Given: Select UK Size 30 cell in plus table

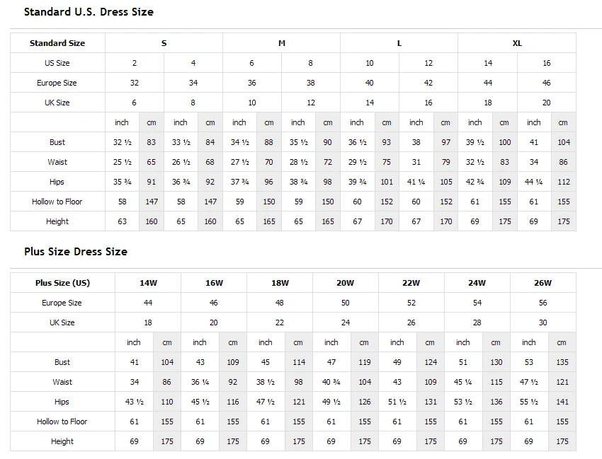Looking at the screenshot, I should tap(543, 323).
